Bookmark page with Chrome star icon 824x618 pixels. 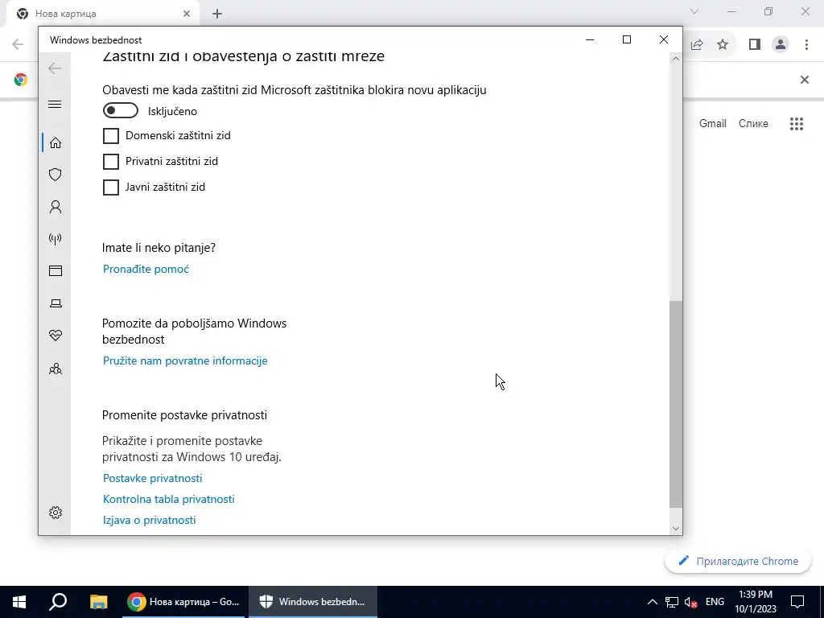723,45
